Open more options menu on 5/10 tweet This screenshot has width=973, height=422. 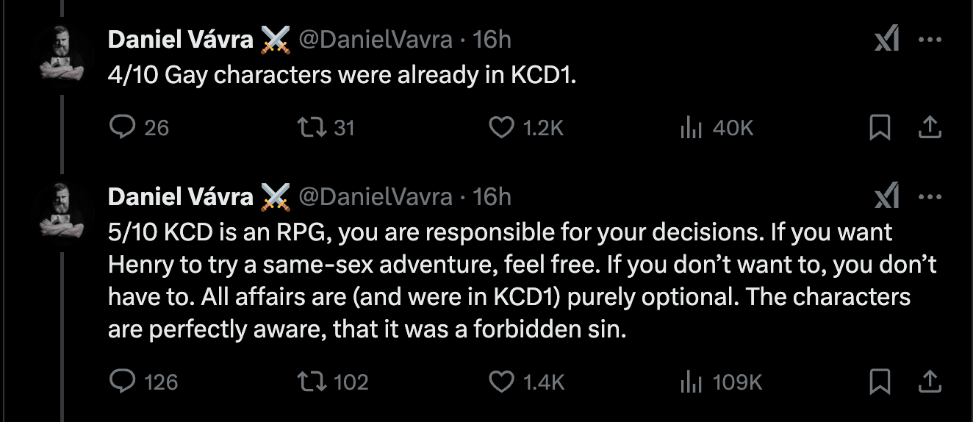[930, 198]
